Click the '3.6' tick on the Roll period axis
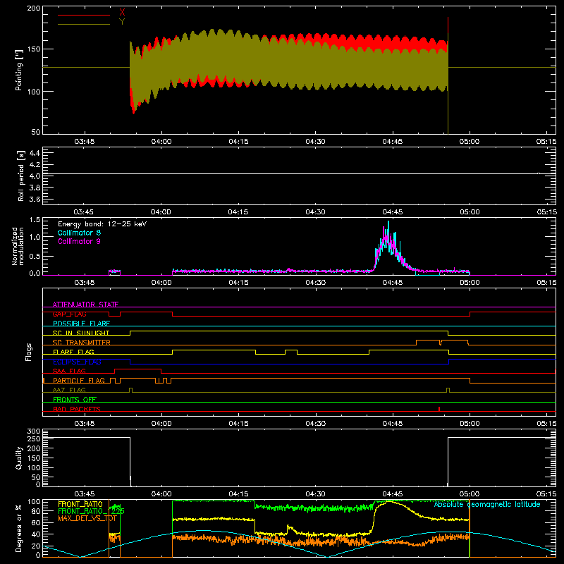This screenshot has width=564, height=564. click(x=35, y=199)
